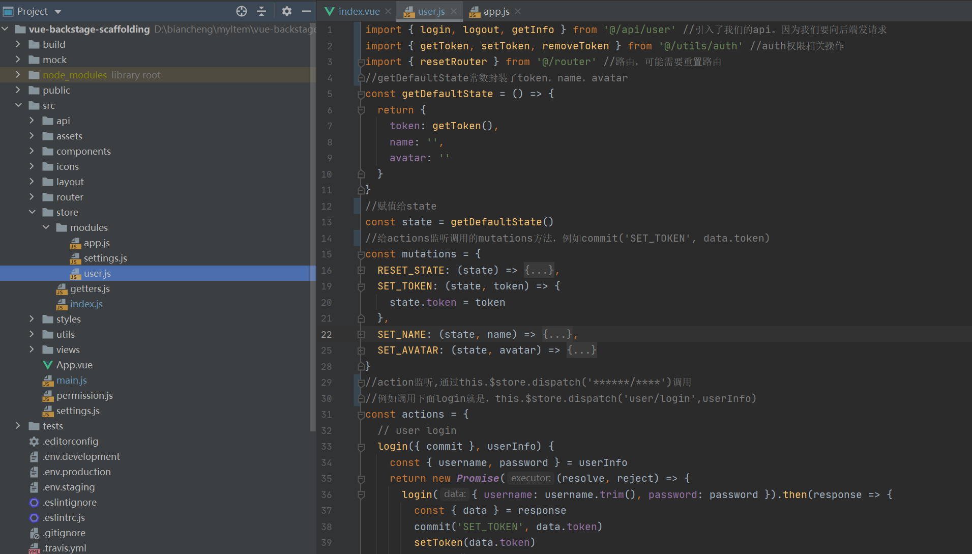Collapse the modules folder
The width and height of the screenshot is (972, 554).
click(45, 227)
